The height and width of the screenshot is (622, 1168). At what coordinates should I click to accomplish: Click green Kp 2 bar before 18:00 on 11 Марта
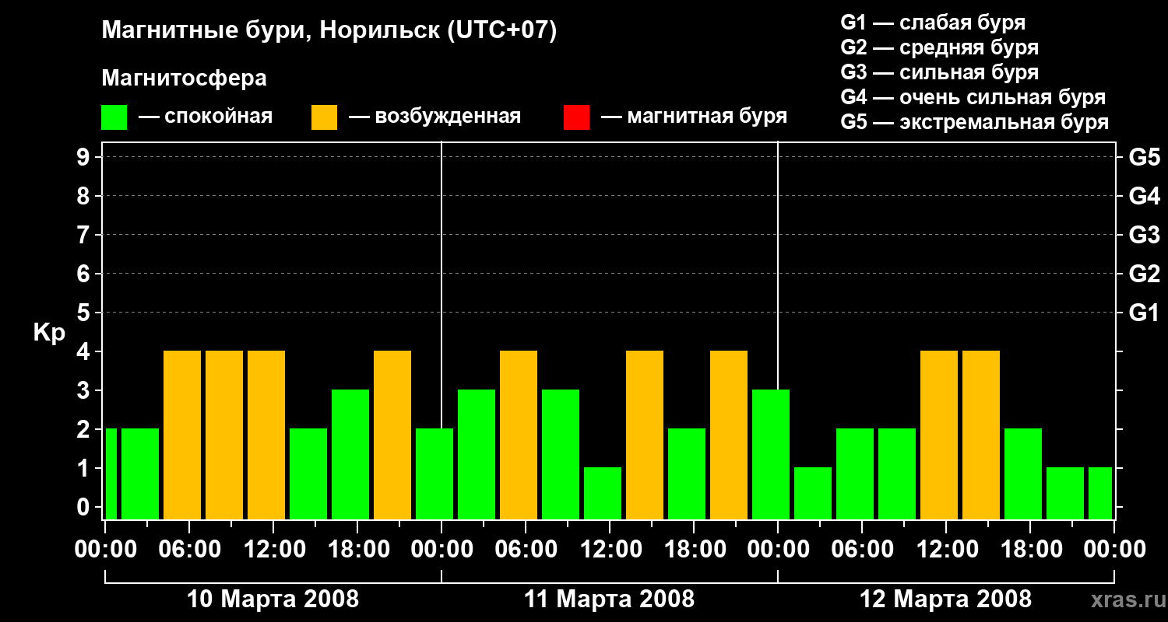coord(687,473)
